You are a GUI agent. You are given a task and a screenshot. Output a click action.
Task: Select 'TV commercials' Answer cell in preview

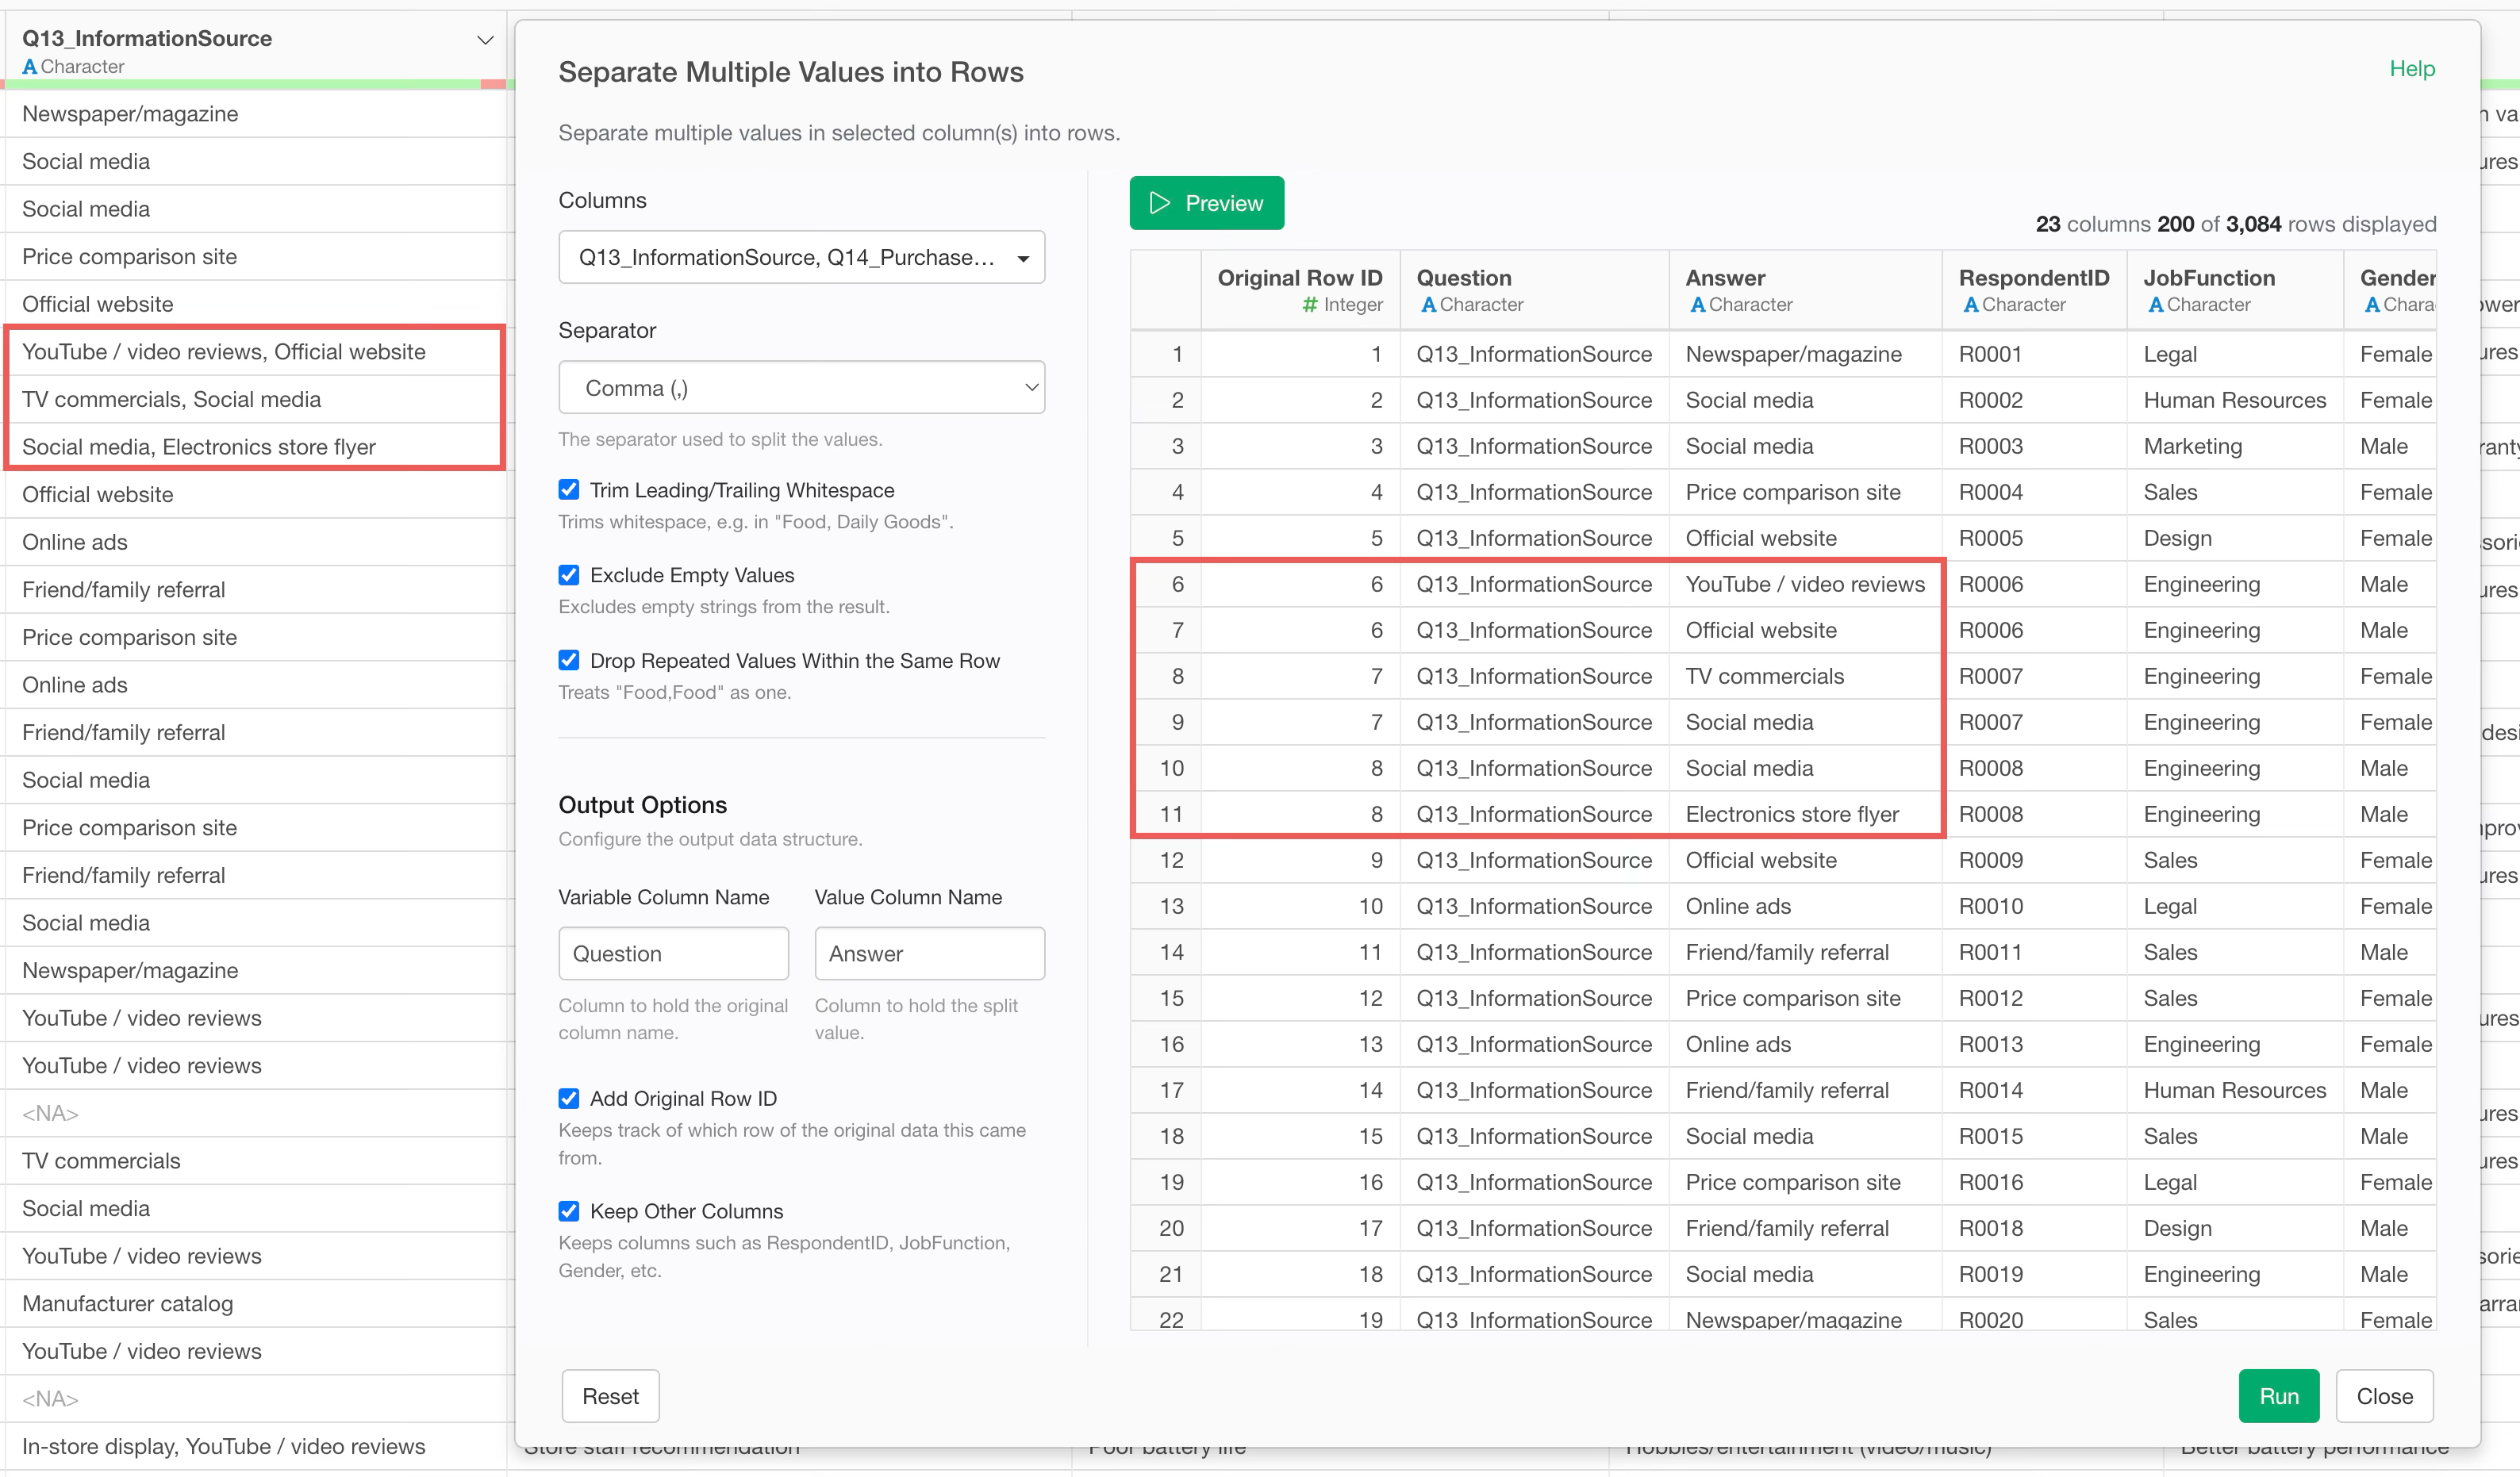click(1805, 676)
